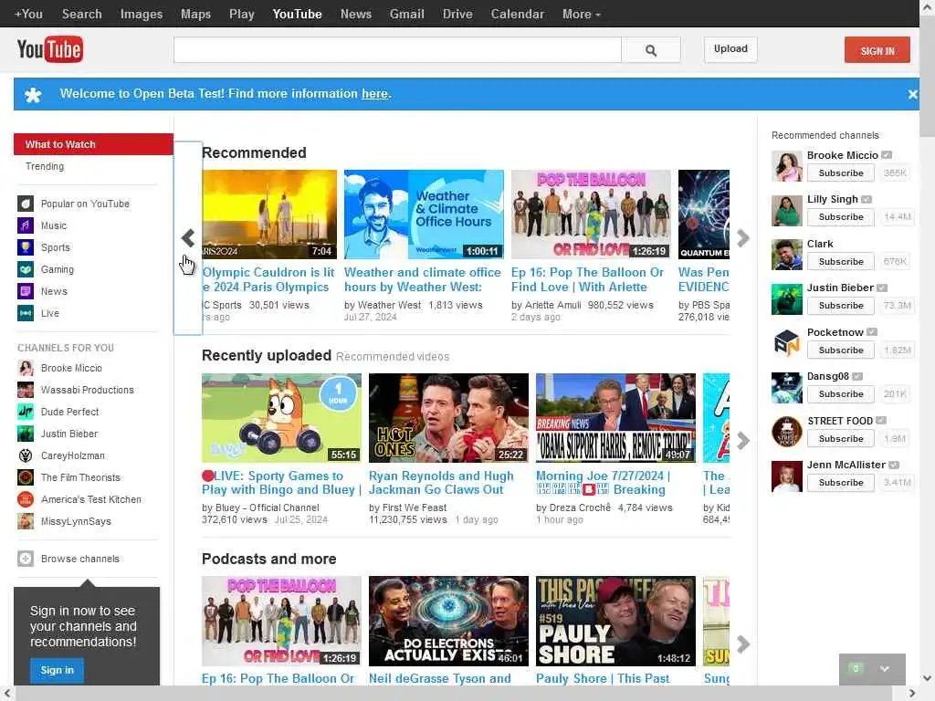Show previous Recommended videos with left arrow
Viewport: 935px width, 701px height.
tap(188, 238)
